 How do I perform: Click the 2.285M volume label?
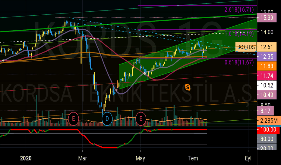click(x=269, y=121)
